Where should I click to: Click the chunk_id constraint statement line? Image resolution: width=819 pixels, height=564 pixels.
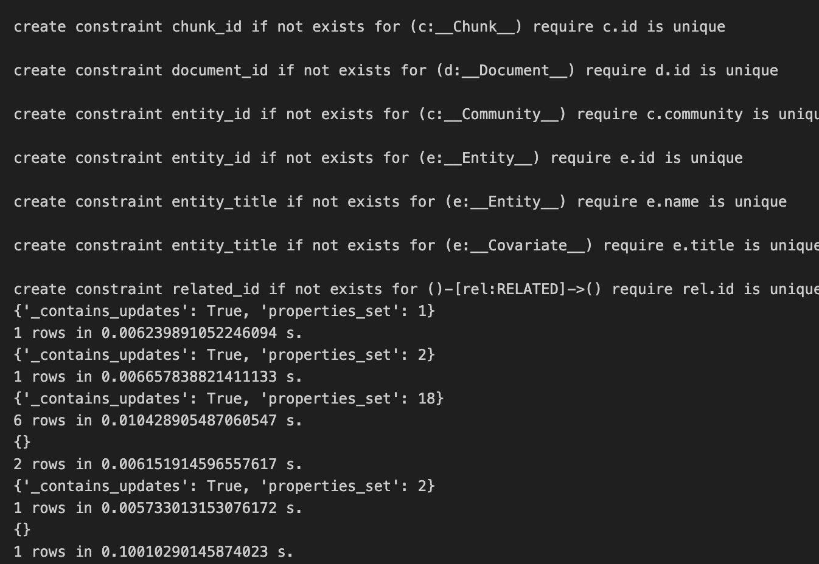[x=369, y=27]
